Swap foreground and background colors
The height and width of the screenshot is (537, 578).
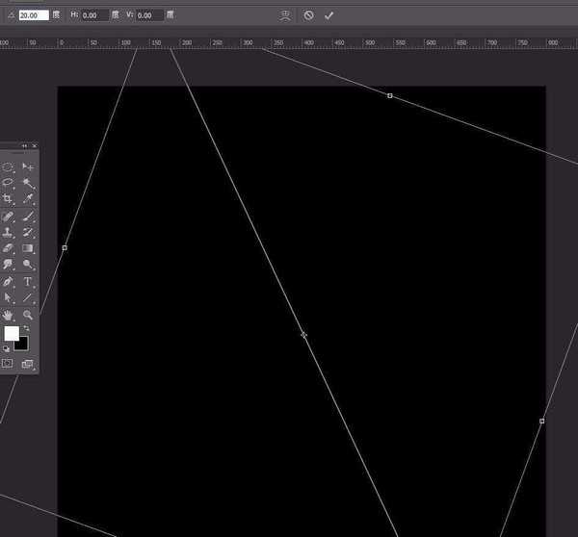click(x=26, y=329)
